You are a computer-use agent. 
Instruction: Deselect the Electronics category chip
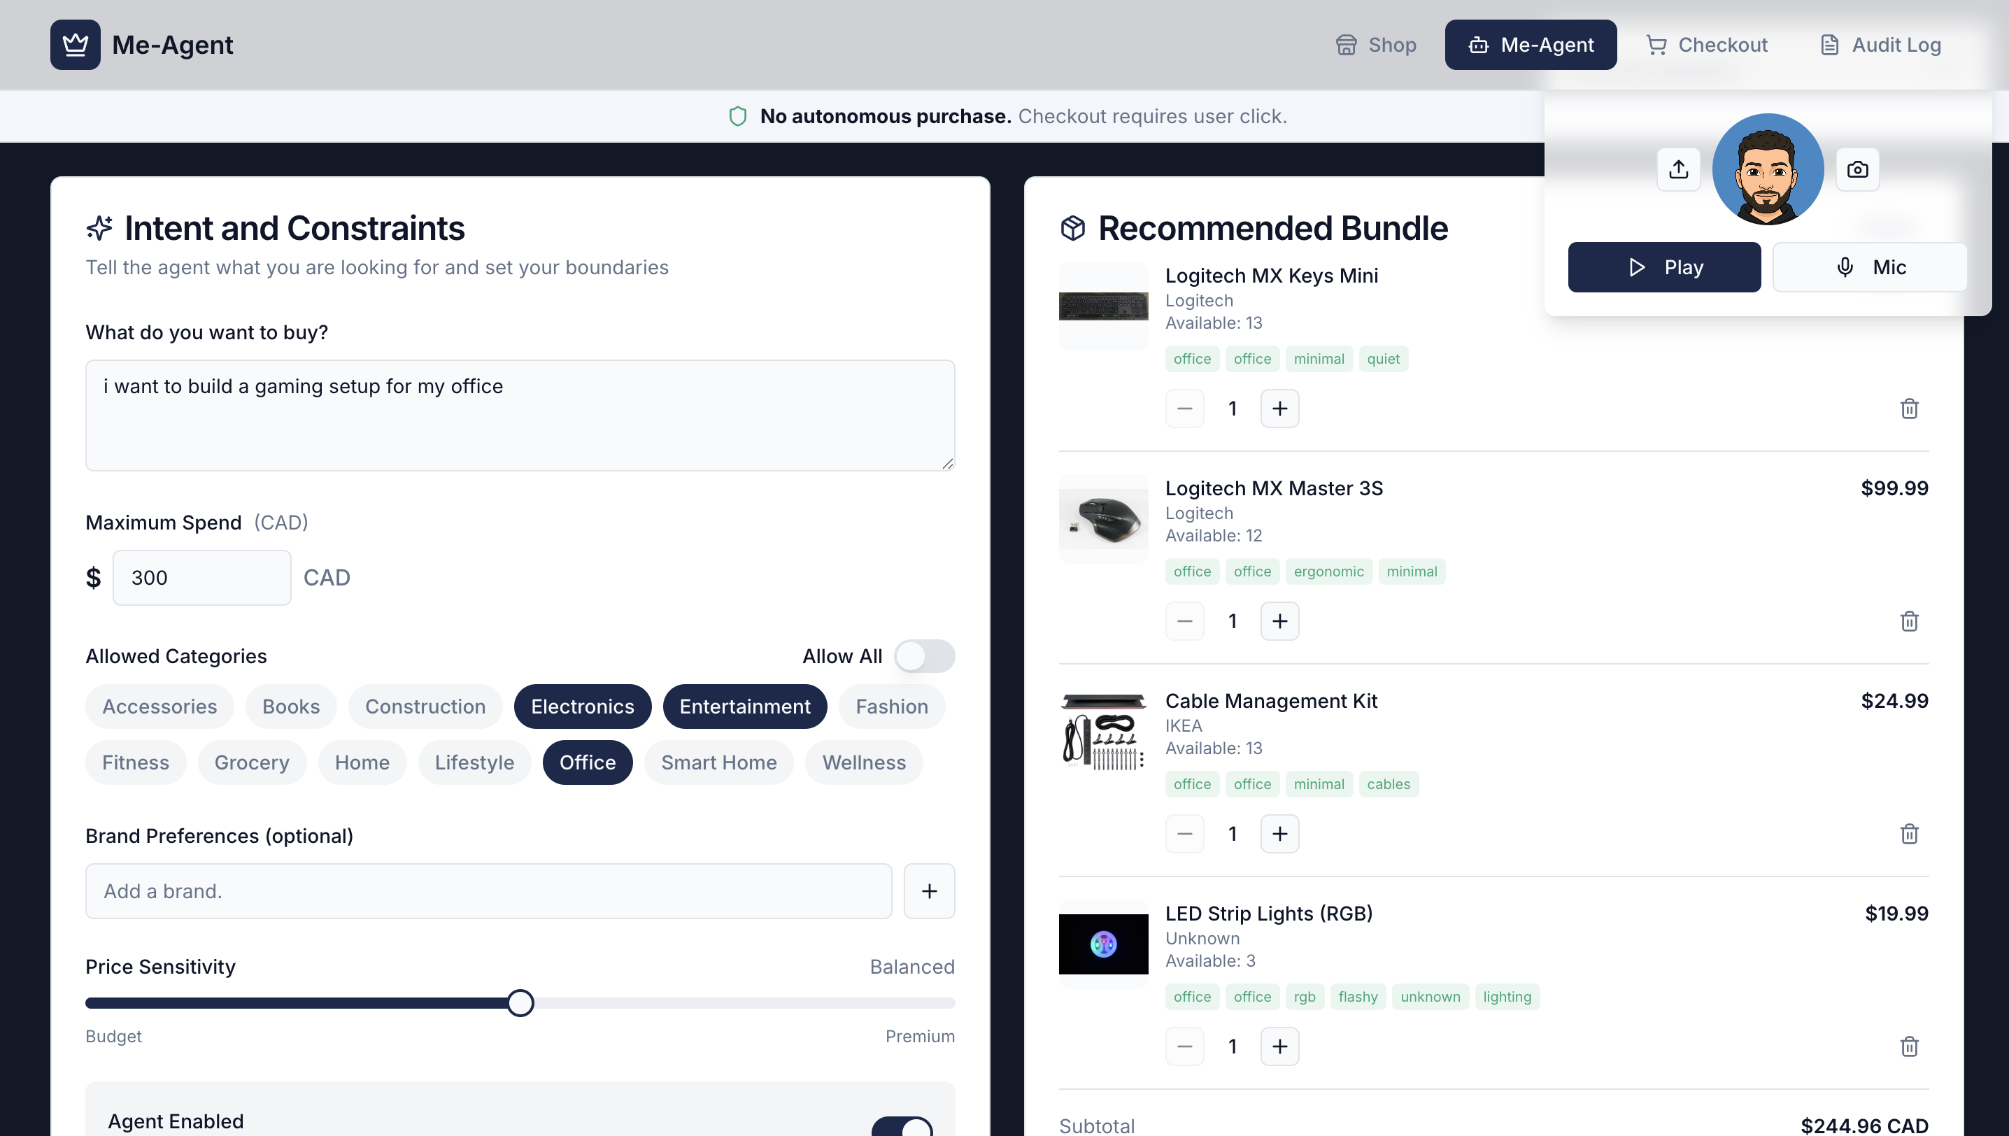coord(582,707)
